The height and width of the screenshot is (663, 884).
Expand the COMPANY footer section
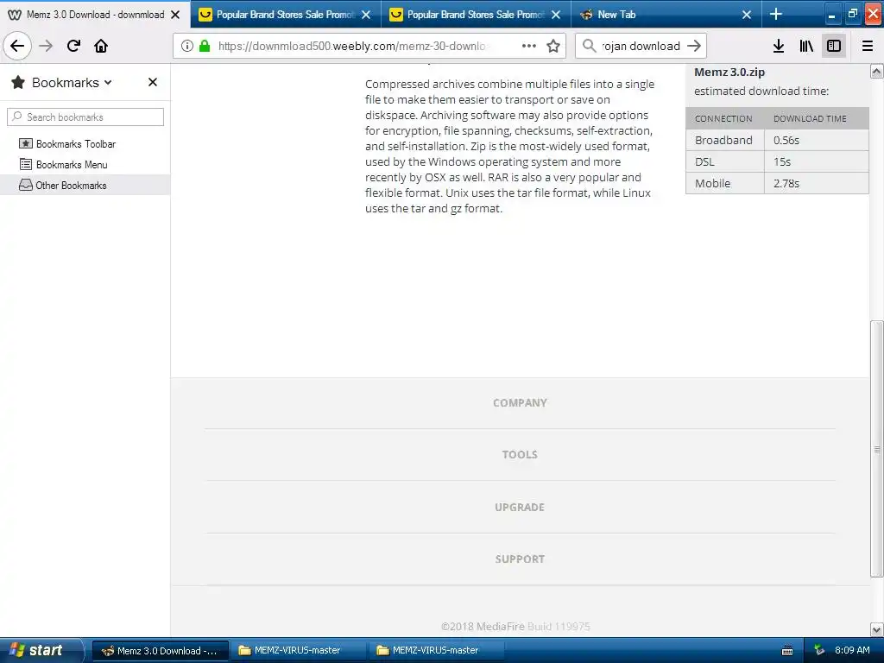click(520, 402)
